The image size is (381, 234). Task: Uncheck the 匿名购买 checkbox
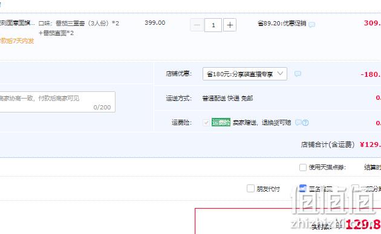(x=303, y=188)
